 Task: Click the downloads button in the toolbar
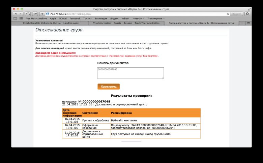pyautogui.click(x=247, y=14)
